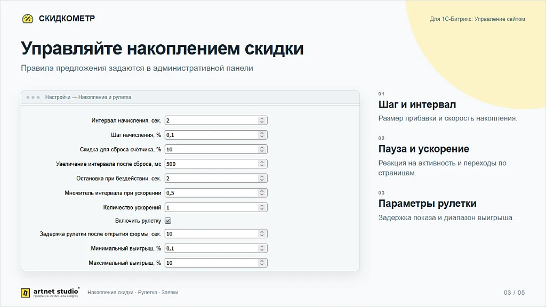
Task: Click the Пауза и ускорение heading
Action: 424,149
